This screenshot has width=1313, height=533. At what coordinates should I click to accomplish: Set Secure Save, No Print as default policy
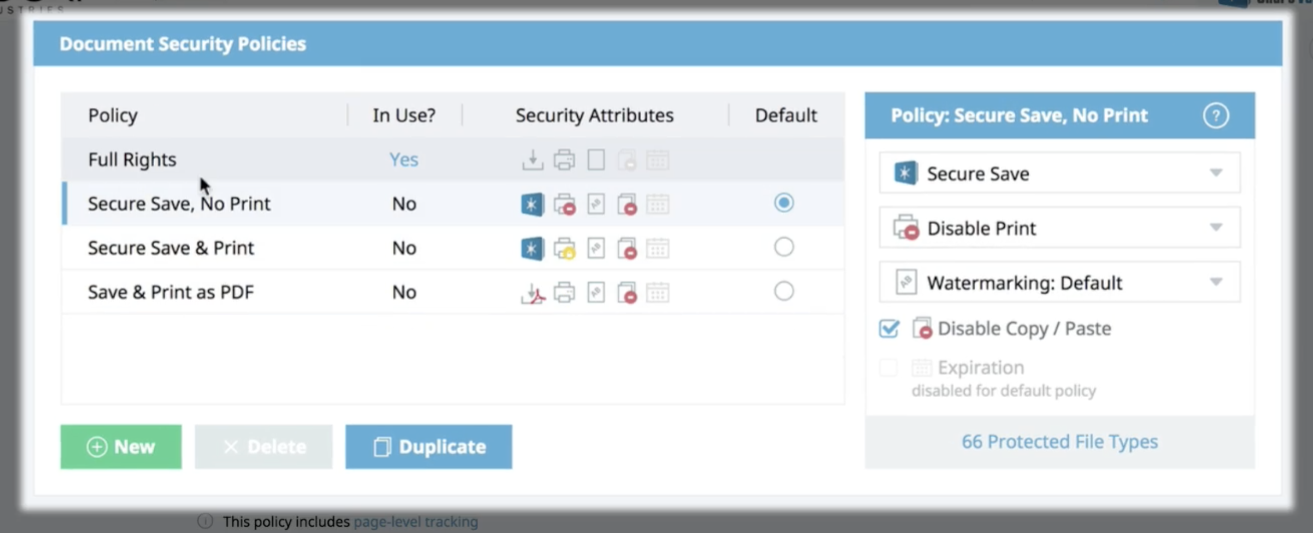click(x=783, y=203)
